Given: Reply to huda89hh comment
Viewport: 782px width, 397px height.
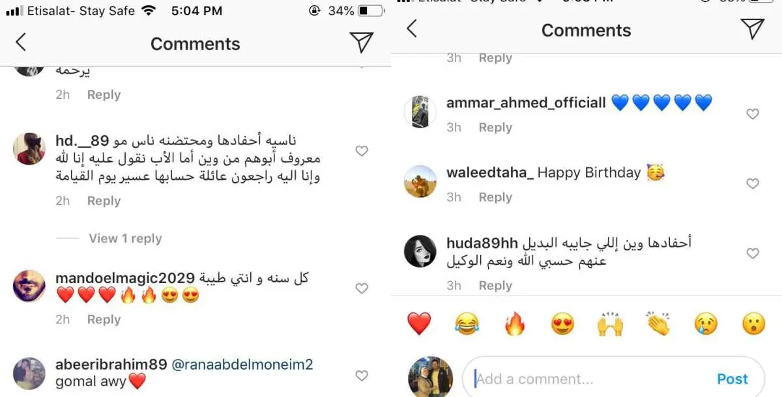Looking at the screenshot, I should pyautogui.click(x=495, y=286).
